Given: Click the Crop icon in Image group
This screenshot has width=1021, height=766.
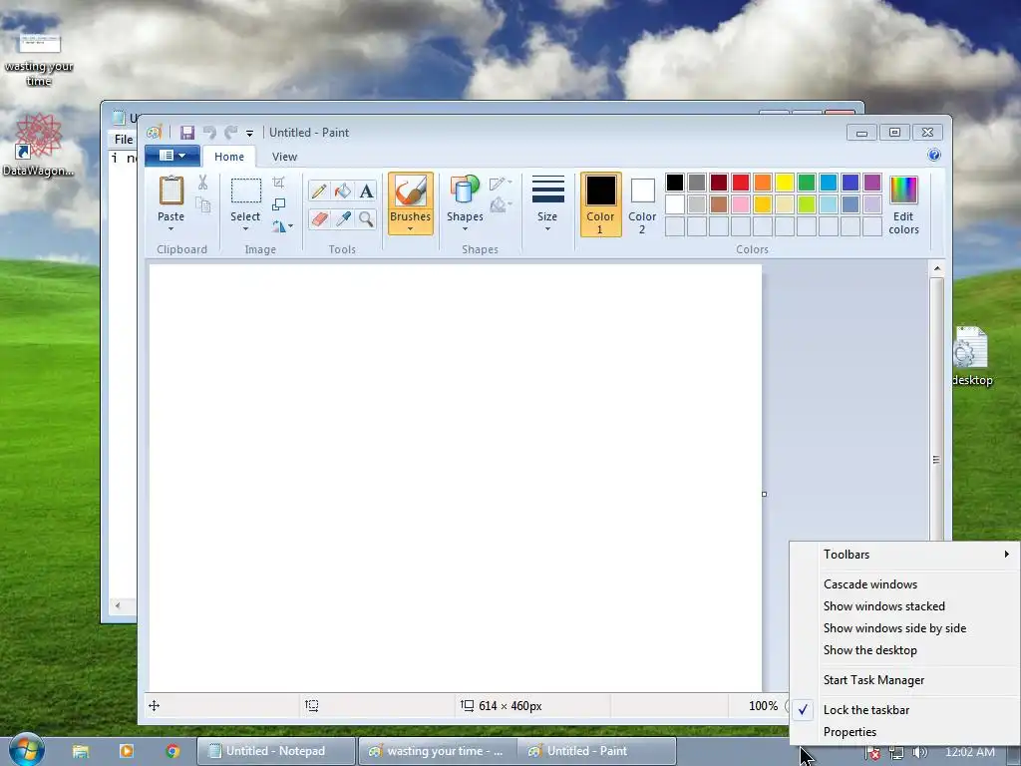Looking at the screenshot, I should click(279, 183).
